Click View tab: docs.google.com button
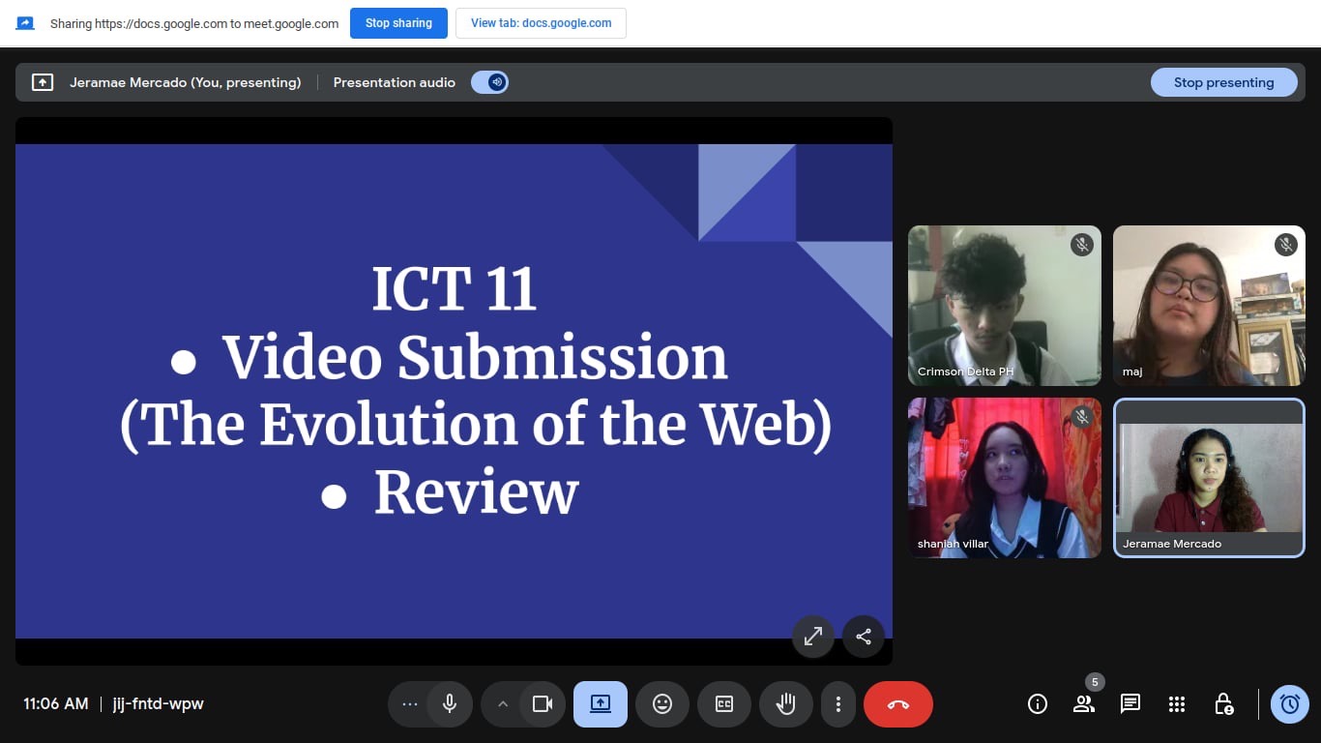1321x743 pixels. (541, 23)
